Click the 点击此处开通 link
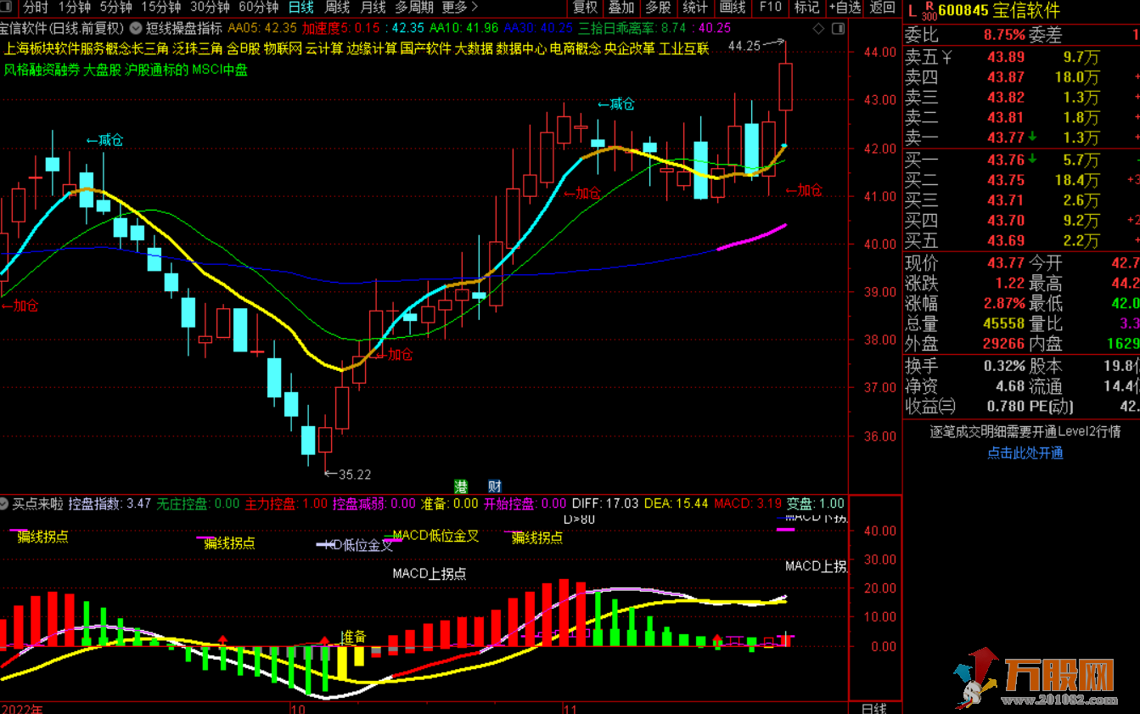The width and height of the screenshot is (1140, 714). click(1025, 453)
